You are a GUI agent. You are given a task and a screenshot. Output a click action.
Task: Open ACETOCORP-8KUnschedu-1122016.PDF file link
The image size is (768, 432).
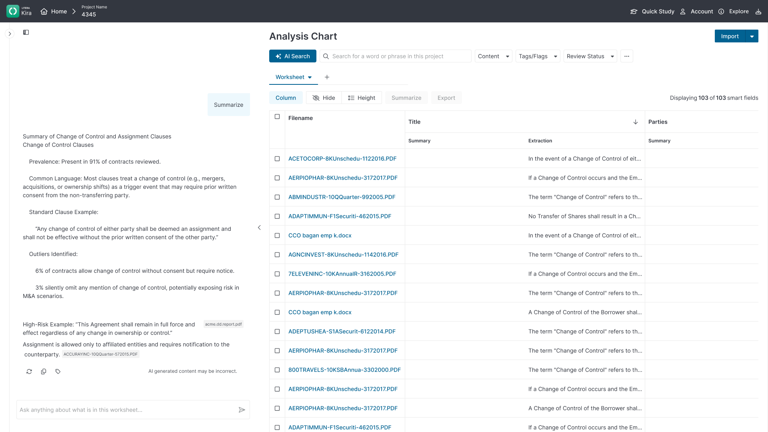(342, 159)
